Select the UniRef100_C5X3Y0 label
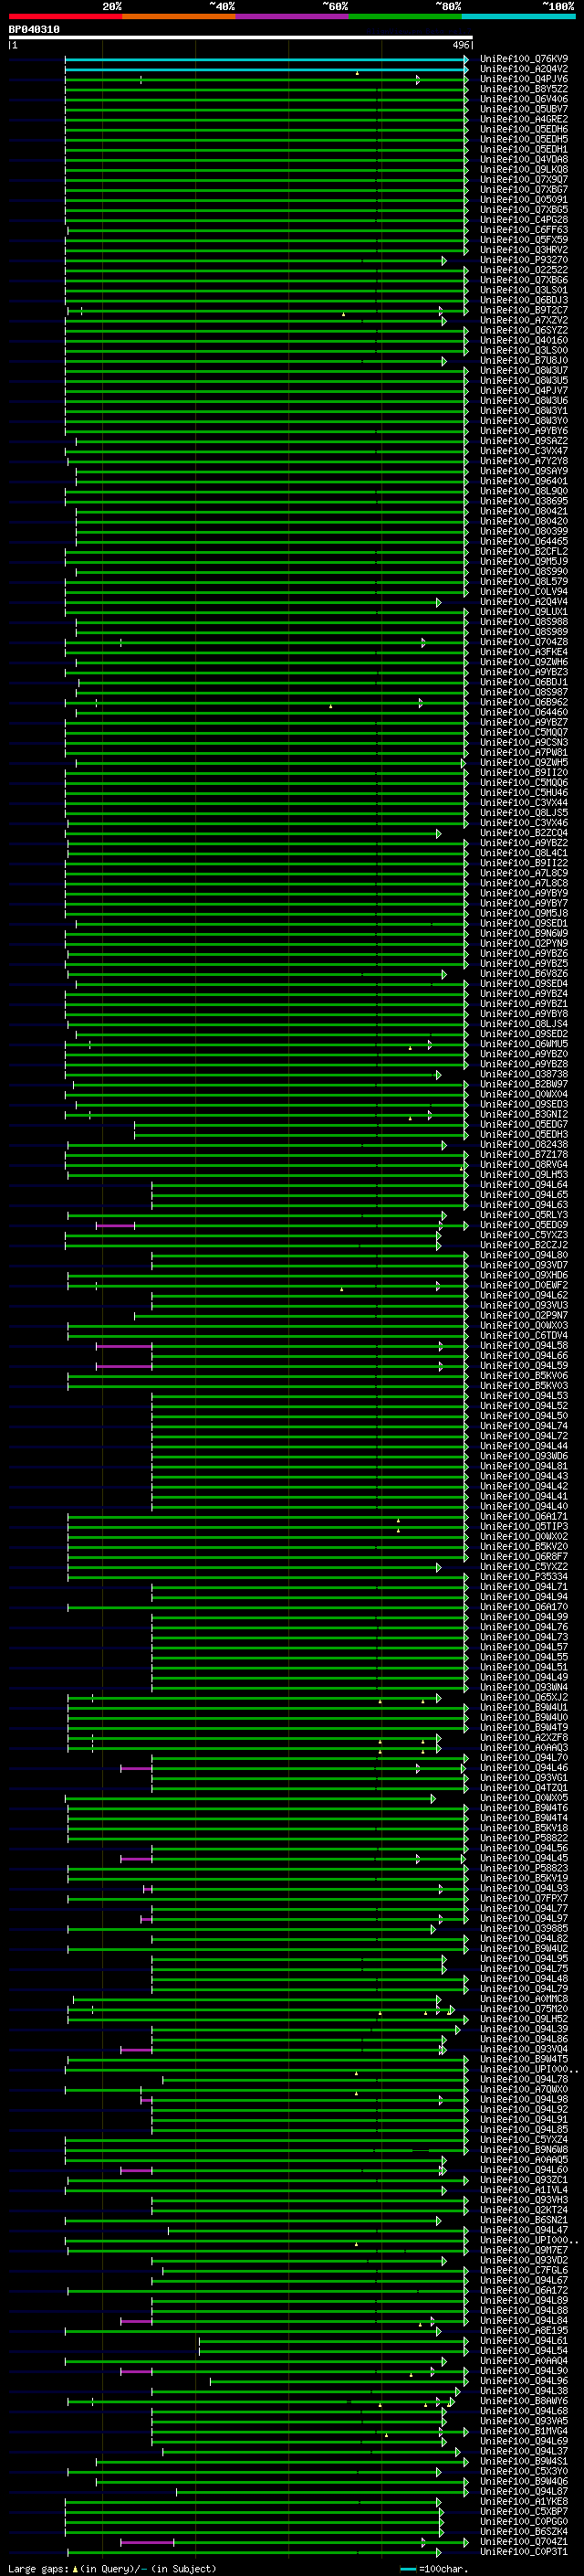Screen dimensions: 584x2576 pos(524,2471)
